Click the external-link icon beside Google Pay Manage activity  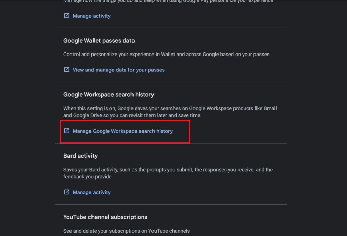(x=67, y=16)
